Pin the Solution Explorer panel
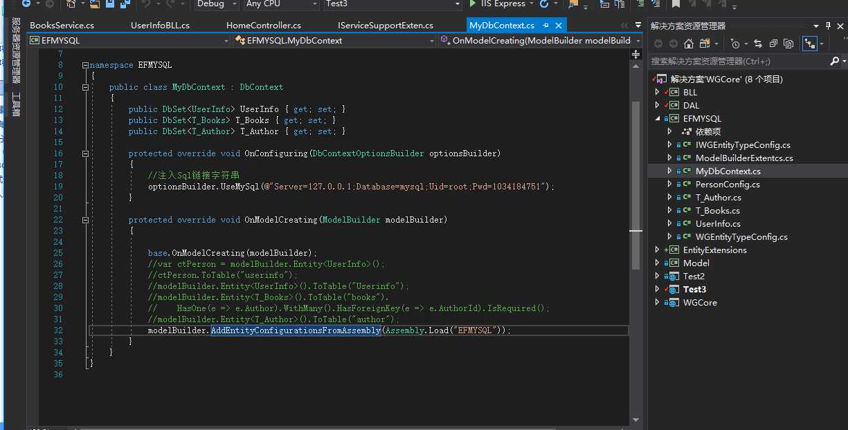Viewport: 848px width, 430px height. point(827,26)
